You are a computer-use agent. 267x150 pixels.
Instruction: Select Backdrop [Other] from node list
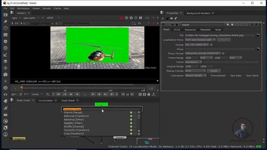[74, 120]
